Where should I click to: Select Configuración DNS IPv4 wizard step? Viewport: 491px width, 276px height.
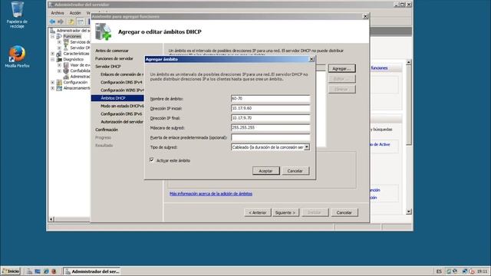pos(121,82)
